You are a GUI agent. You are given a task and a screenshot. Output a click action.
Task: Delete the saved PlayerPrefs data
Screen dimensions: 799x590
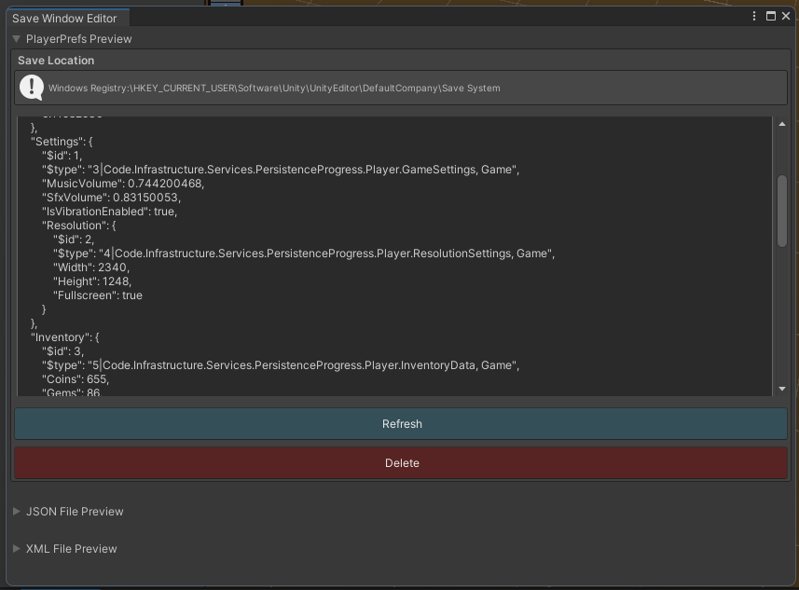(401, 462)
